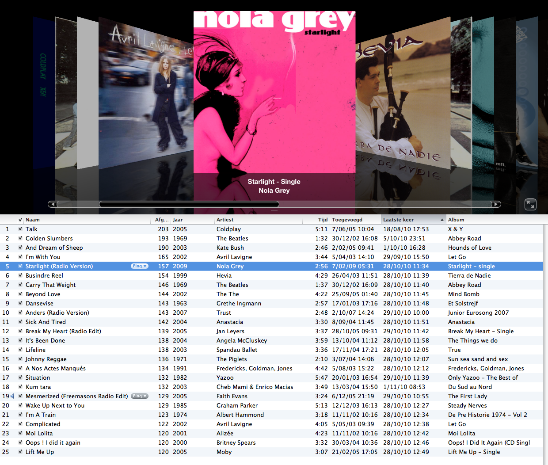The width and height of the screenshot is (548, 465).
Task: Click the resize handle below Cover Flow
Action: [274, 211]
